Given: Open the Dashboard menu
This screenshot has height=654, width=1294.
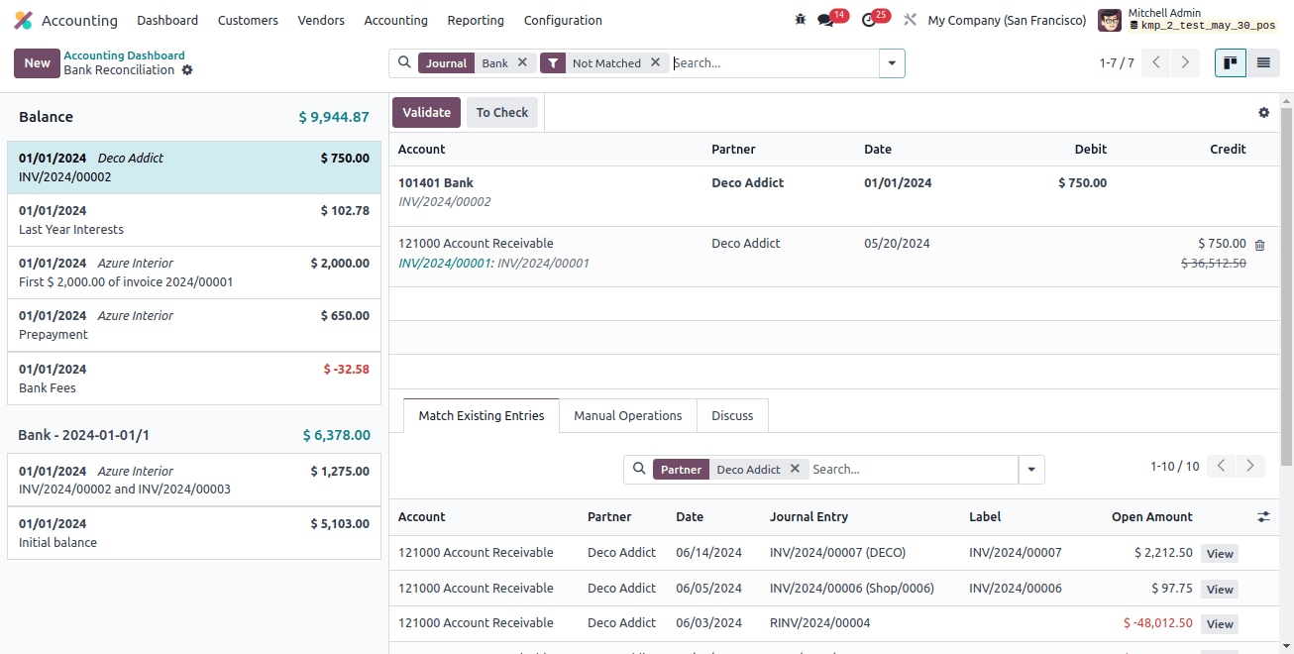Looking at the screenshot, I should (167, 20).
